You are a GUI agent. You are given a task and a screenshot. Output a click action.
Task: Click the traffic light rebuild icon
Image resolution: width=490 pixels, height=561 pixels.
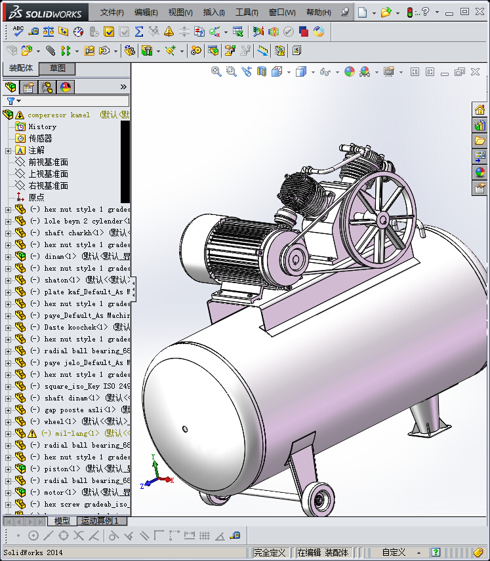[411, 12]
